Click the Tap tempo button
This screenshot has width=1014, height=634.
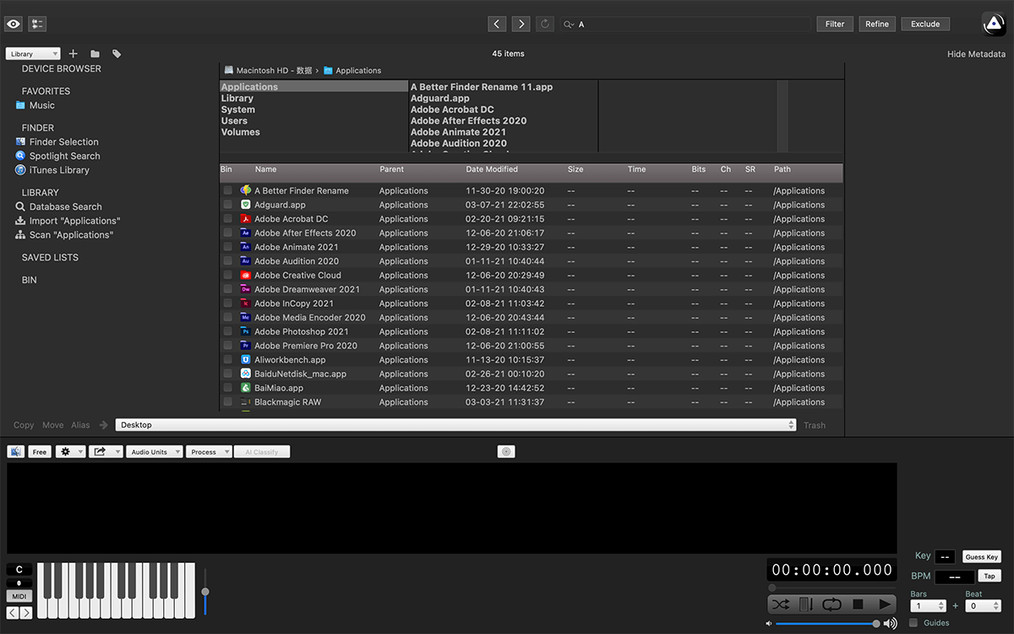pos(989,577)
